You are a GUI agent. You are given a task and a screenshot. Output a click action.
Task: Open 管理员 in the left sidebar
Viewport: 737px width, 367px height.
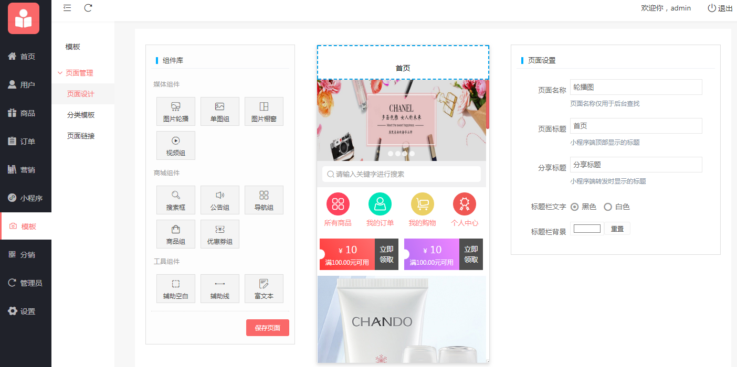point(26,283)
